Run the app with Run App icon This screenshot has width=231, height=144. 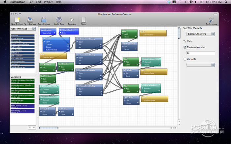click(x=72, y=20)
